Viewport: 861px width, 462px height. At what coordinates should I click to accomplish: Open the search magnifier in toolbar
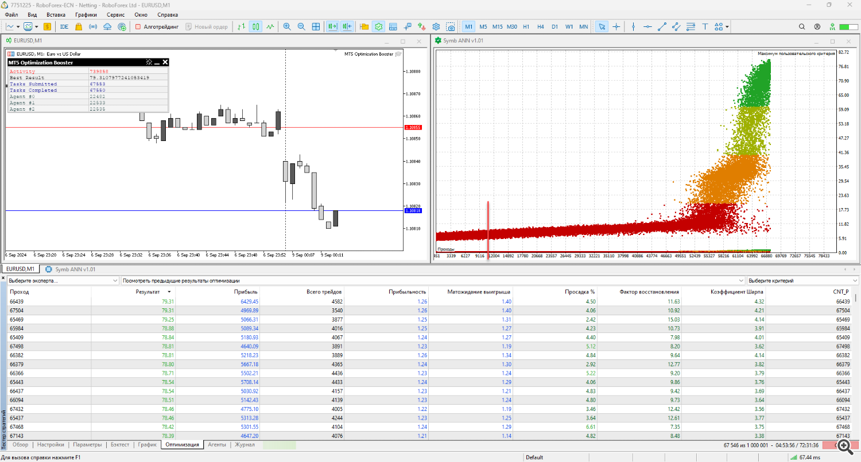click(x=802, y=26)
